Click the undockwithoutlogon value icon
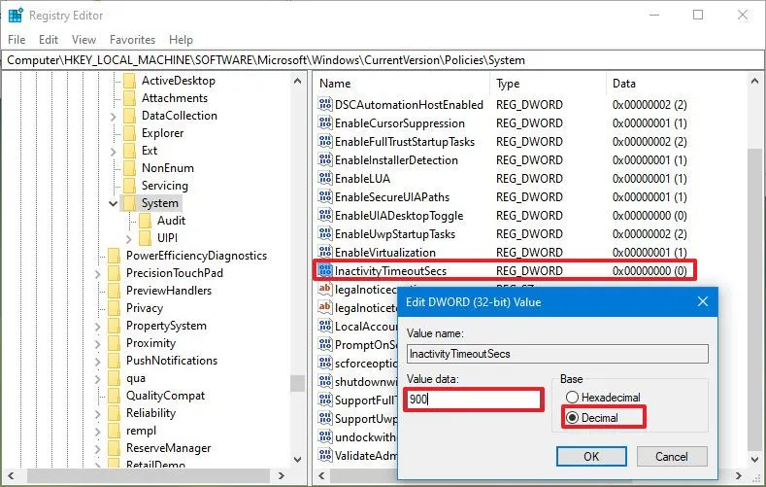Image resolution: width=766 pixels, height=487 pixels. click(x=325, y=436)
